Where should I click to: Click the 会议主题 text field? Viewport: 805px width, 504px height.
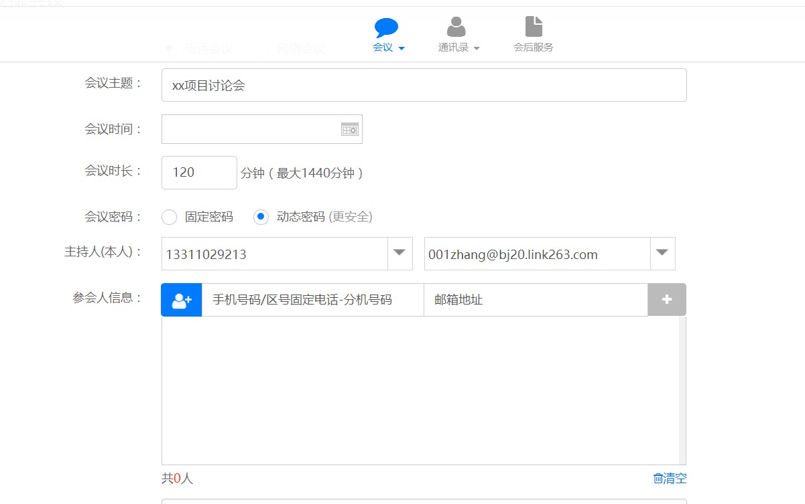(x=424, y=85)
